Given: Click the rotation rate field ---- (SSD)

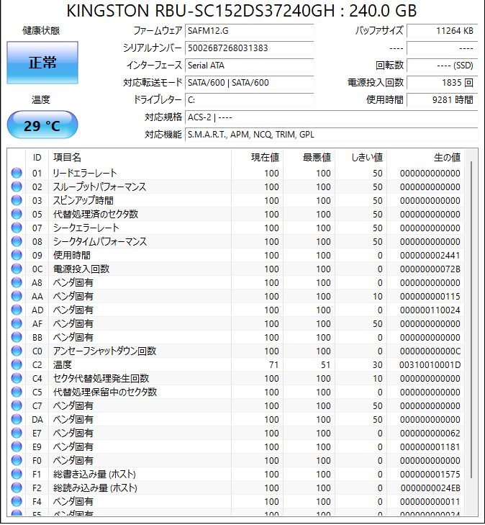Looking at the screenshot, I should coord(442,66).
